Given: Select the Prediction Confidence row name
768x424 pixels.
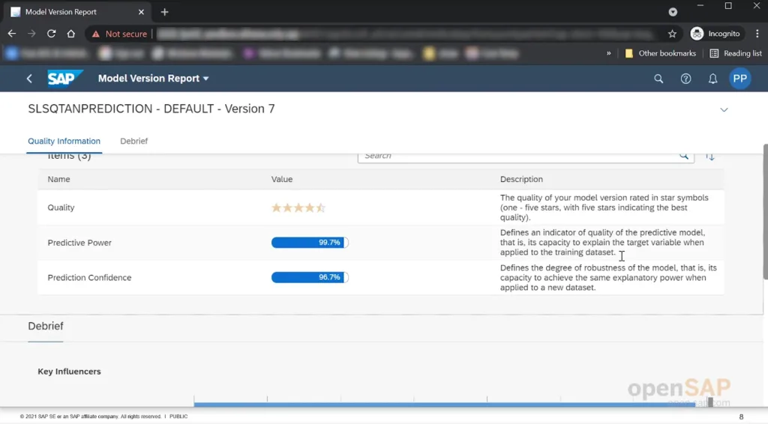Looking at the screenshot, I should coord(90,277).
